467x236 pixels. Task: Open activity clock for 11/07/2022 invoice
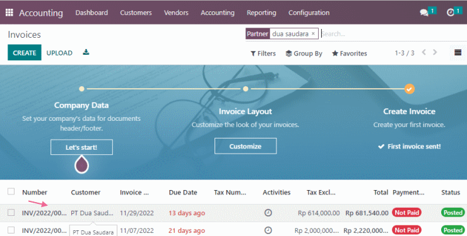268,230
